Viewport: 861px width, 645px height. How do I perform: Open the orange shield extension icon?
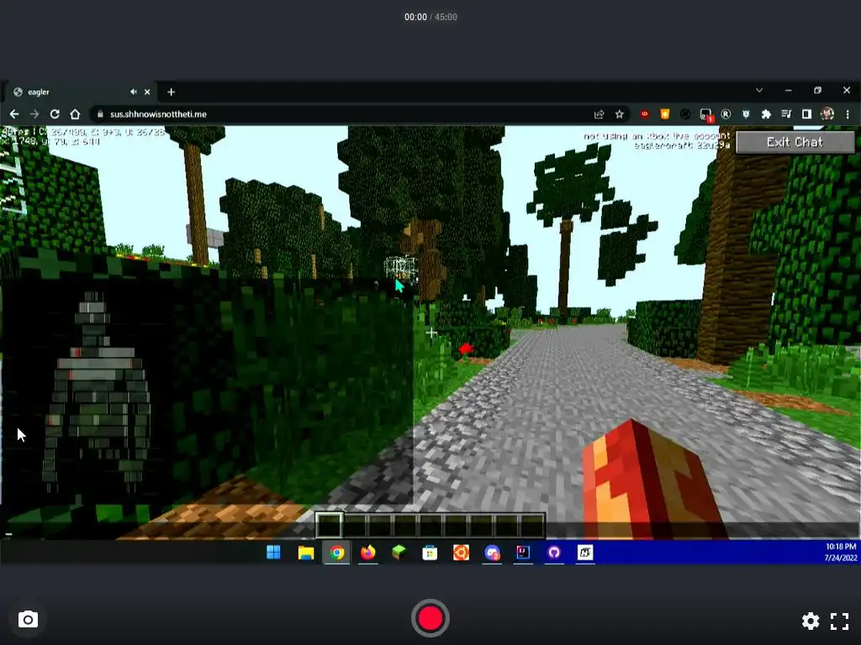664,114
